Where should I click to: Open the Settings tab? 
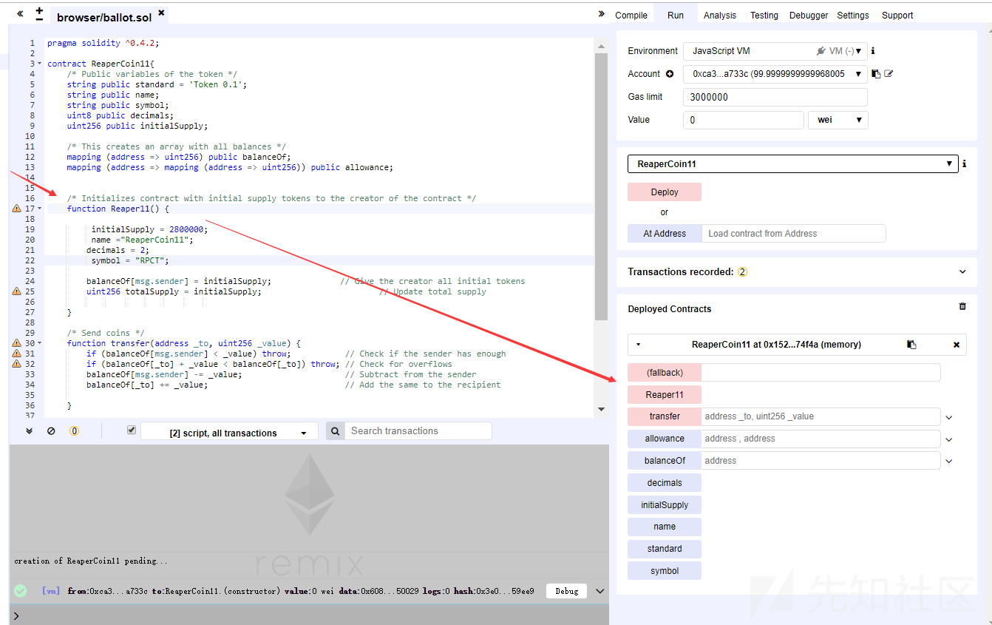coord(853,15)
